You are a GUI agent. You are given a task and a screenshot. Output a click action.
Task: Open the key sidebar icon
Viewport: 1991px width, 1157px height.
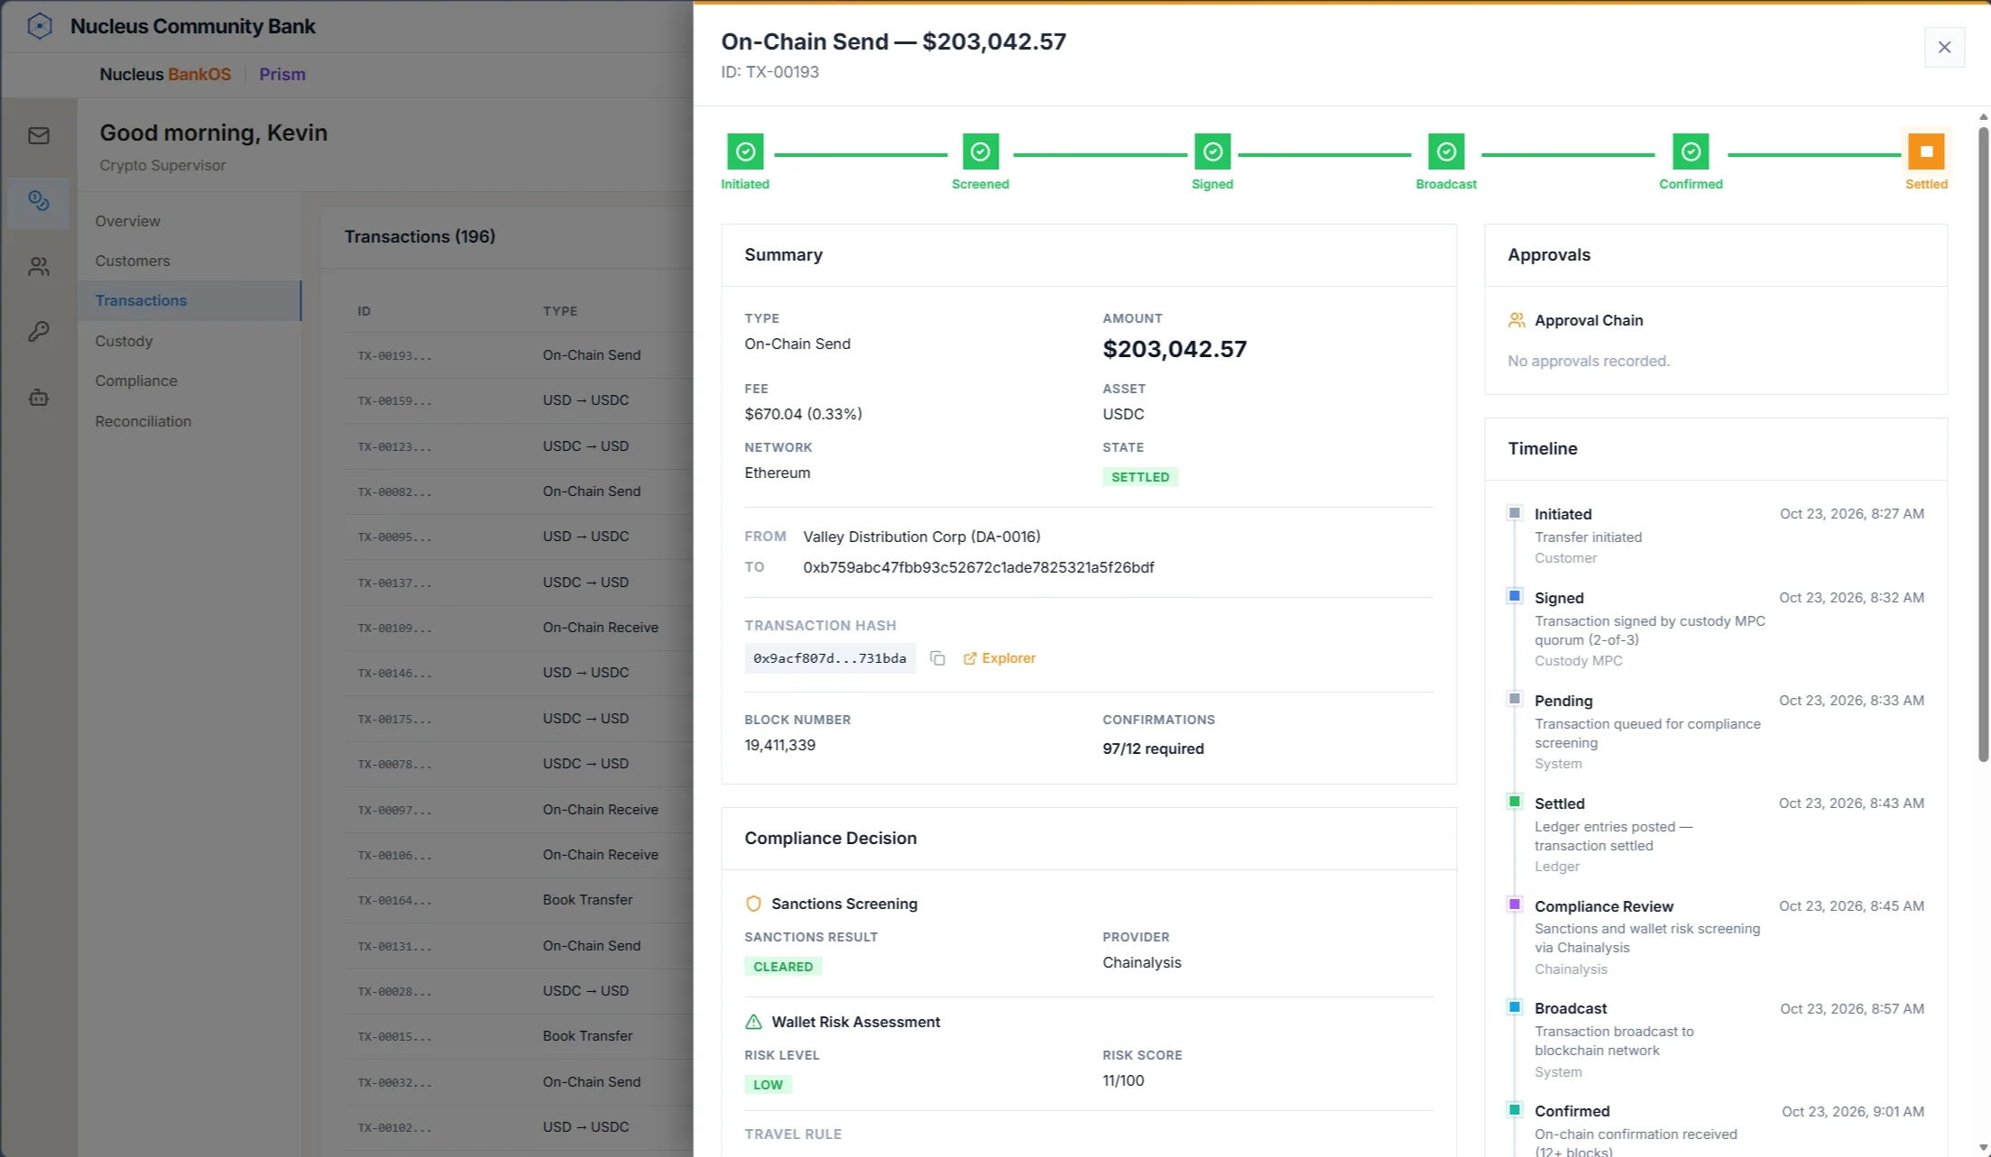[39, 332]
